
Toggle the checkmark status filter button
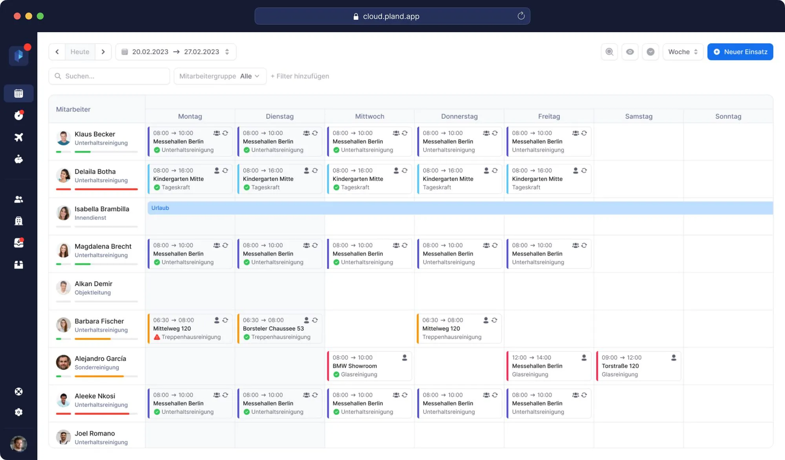650,52
